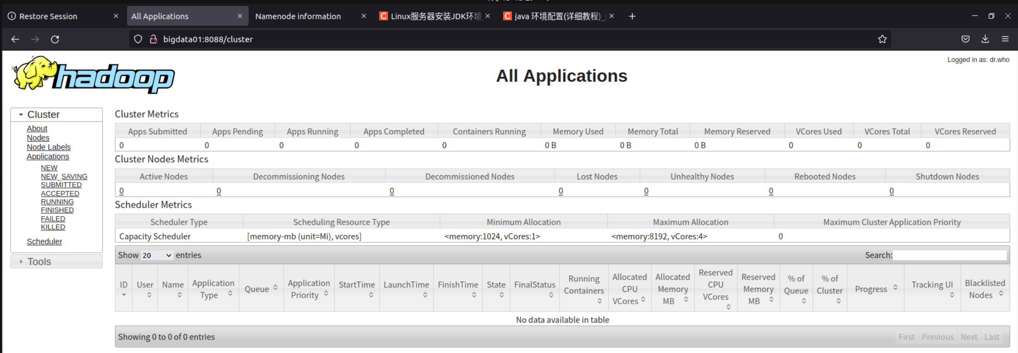Screen dimensions: 1018x353
Task: Sort table by FinalStatus column
Action: pos(535,289)
